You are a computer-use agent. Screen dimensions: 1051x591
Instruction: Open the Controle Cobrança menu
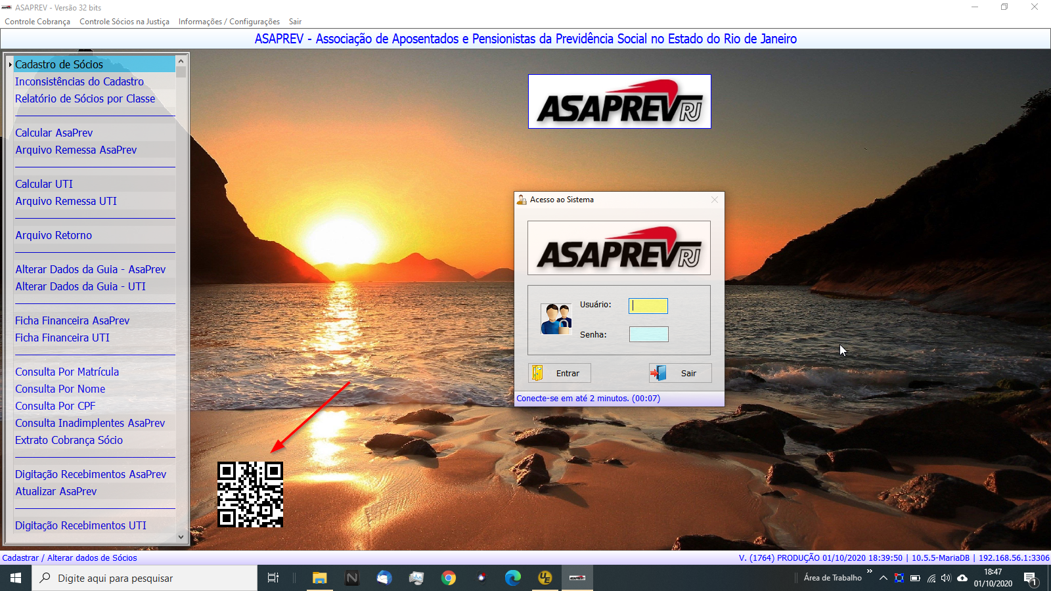pos(37,22)
